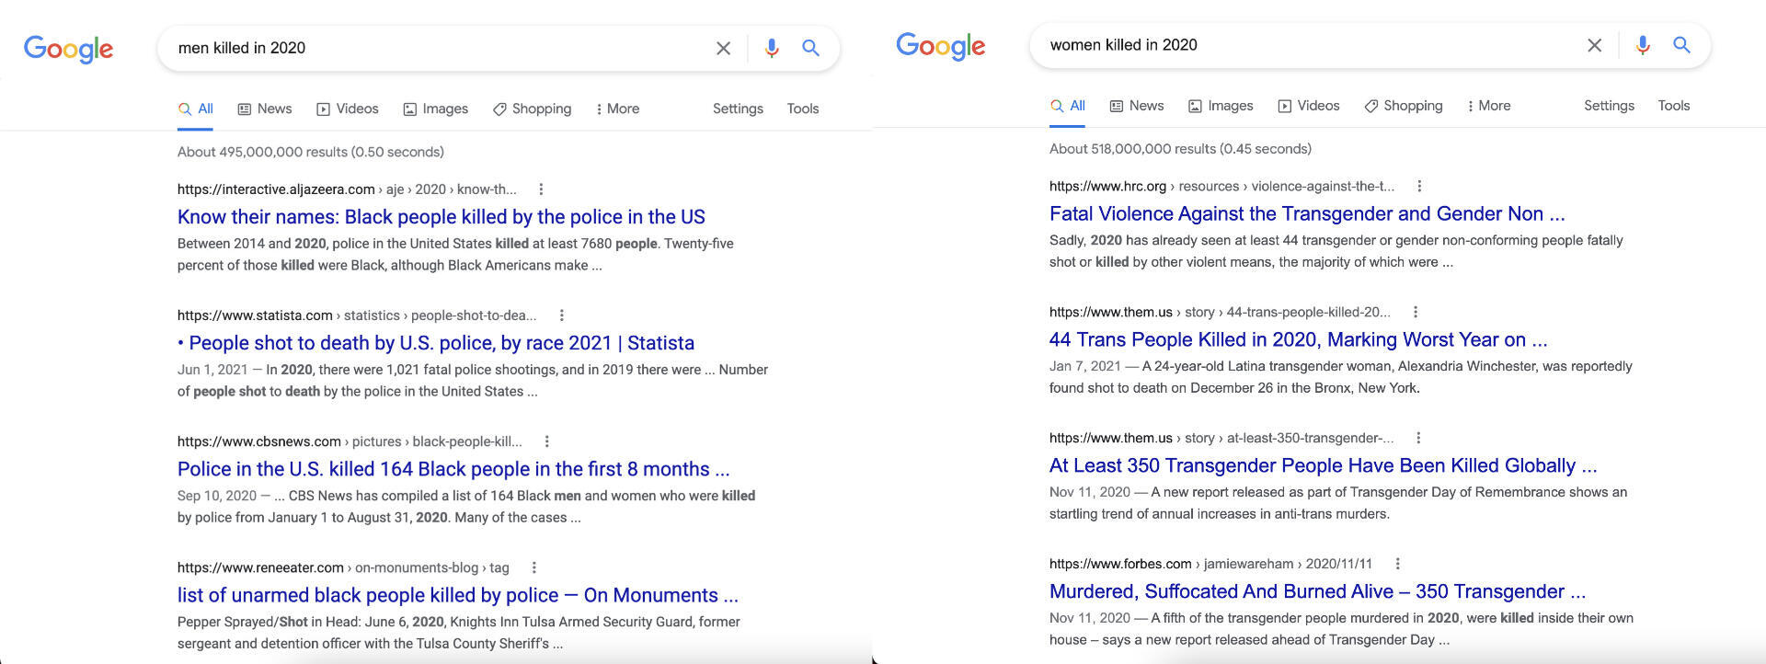
Task: Switch to Images tab in right search
Action: tap(1221, 106)
